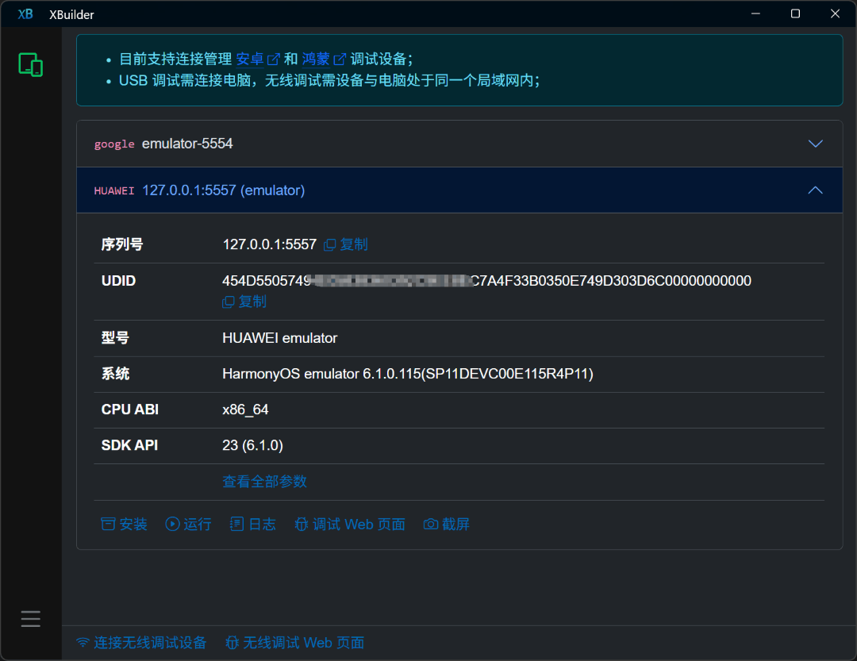
Task: Select the UDID value text
Action: (x=486, y=281)
